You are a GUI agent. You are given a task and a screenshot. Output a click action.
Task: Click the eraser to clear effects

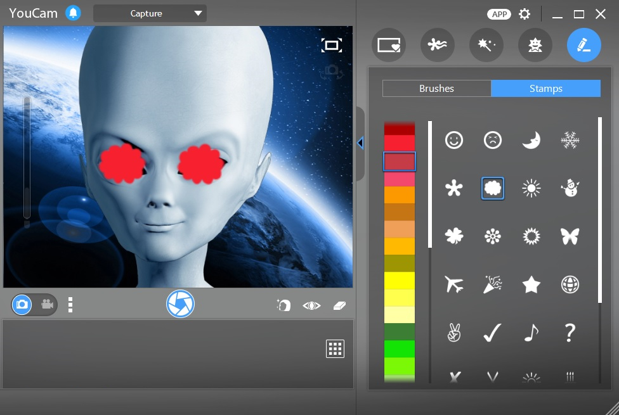[339, 305]
